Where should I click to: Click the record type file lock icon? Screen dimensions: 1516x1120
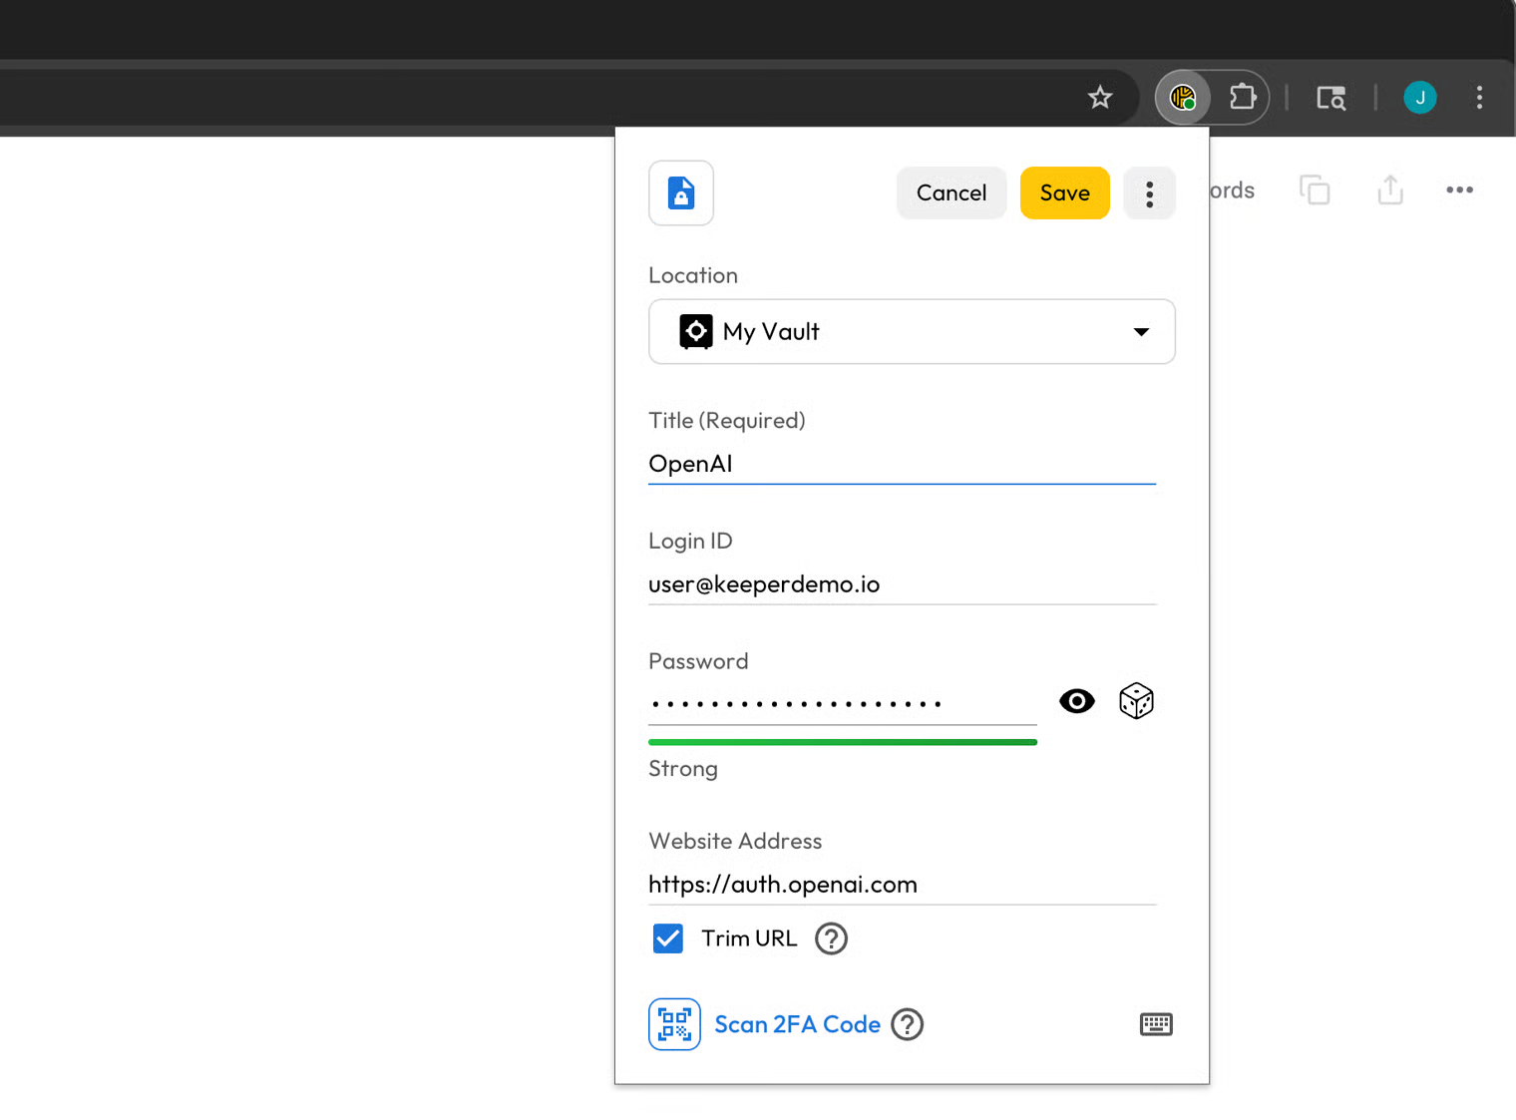[681, 192]
